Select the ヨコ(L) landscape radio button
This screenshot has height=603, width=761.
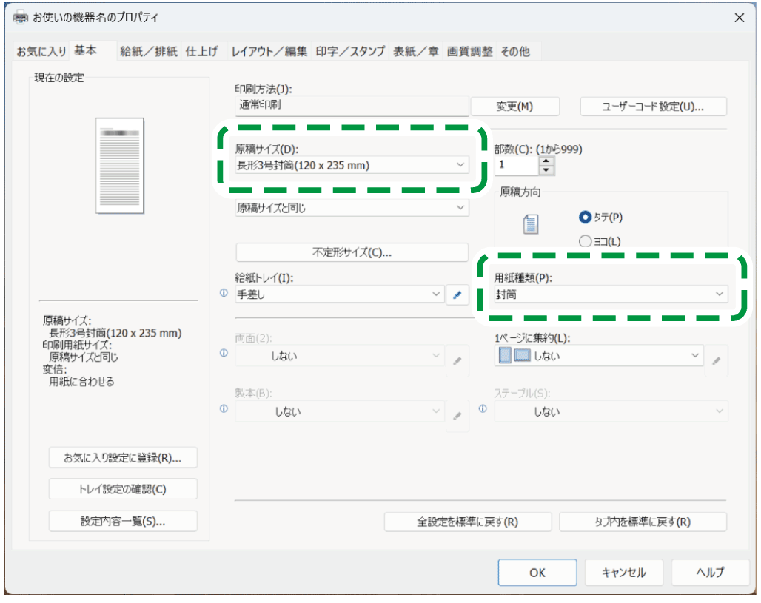coord(585,241)
